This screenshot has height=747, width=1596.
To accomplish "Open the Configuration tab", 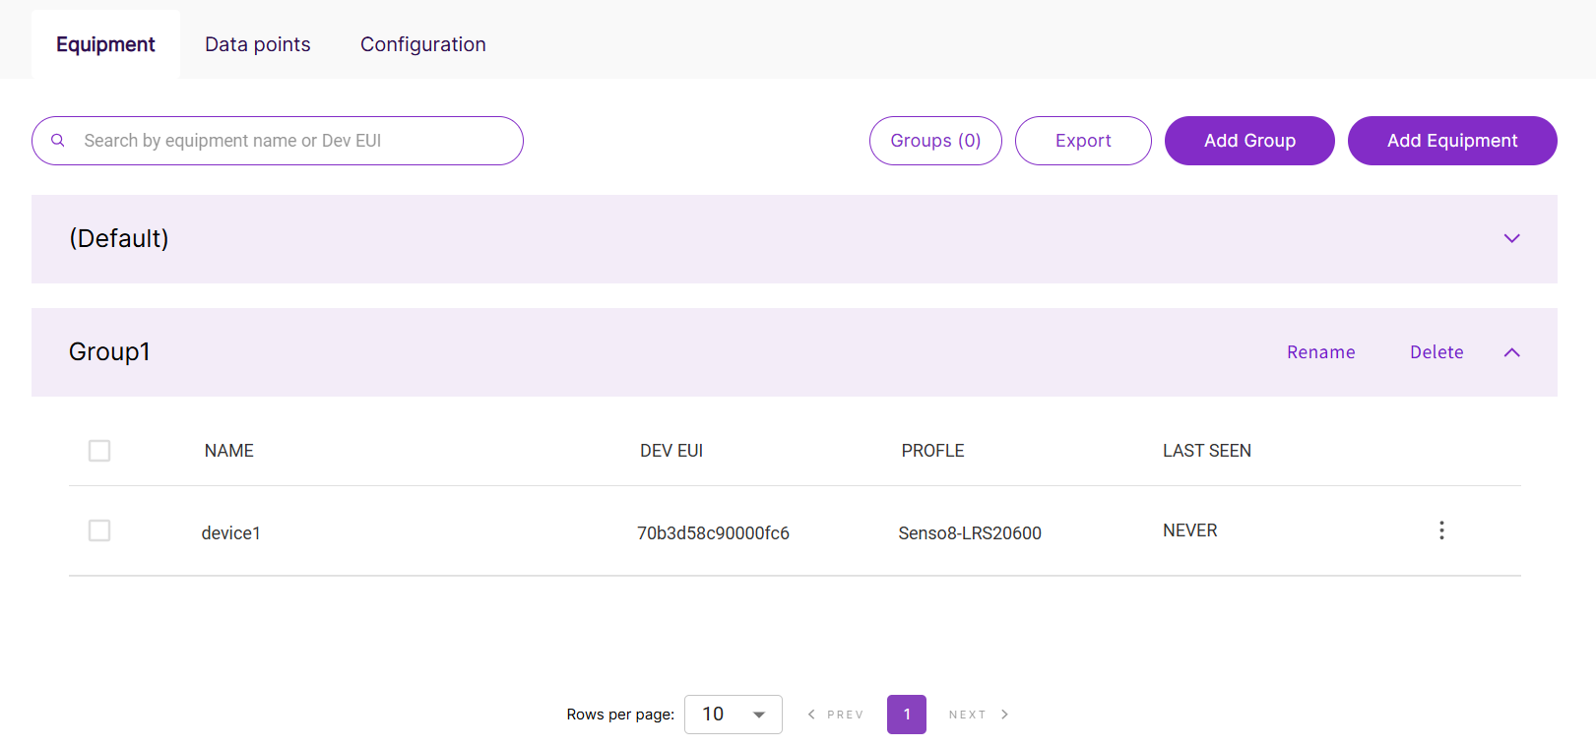I will [422, 44].
